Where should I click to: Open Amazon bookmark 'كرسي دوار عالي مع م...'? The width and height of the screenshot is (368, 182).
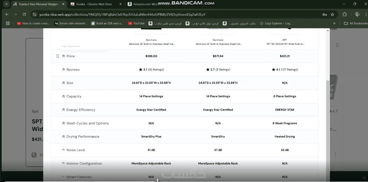[202, 23]
